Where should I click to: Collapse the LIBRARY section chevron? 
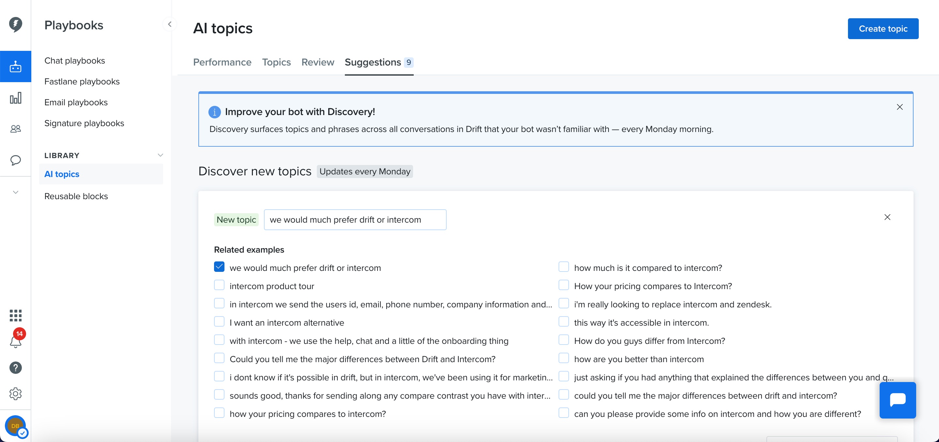point(160,155)
